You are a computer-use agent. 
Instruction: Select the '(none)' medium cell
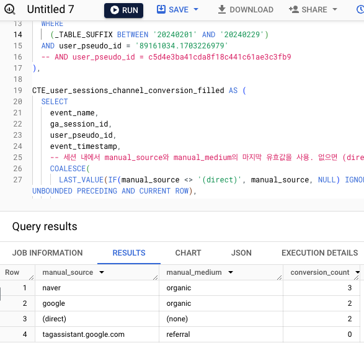click(x=221, y=319)
